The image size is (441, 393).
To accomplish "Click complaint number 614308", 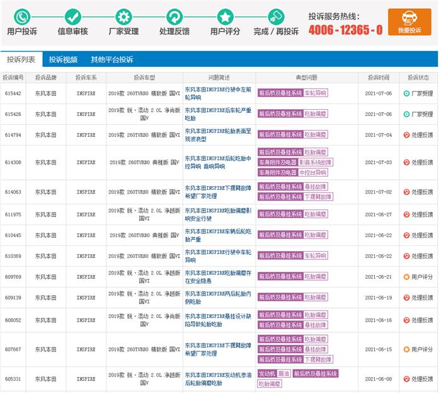I will point(13,163).
